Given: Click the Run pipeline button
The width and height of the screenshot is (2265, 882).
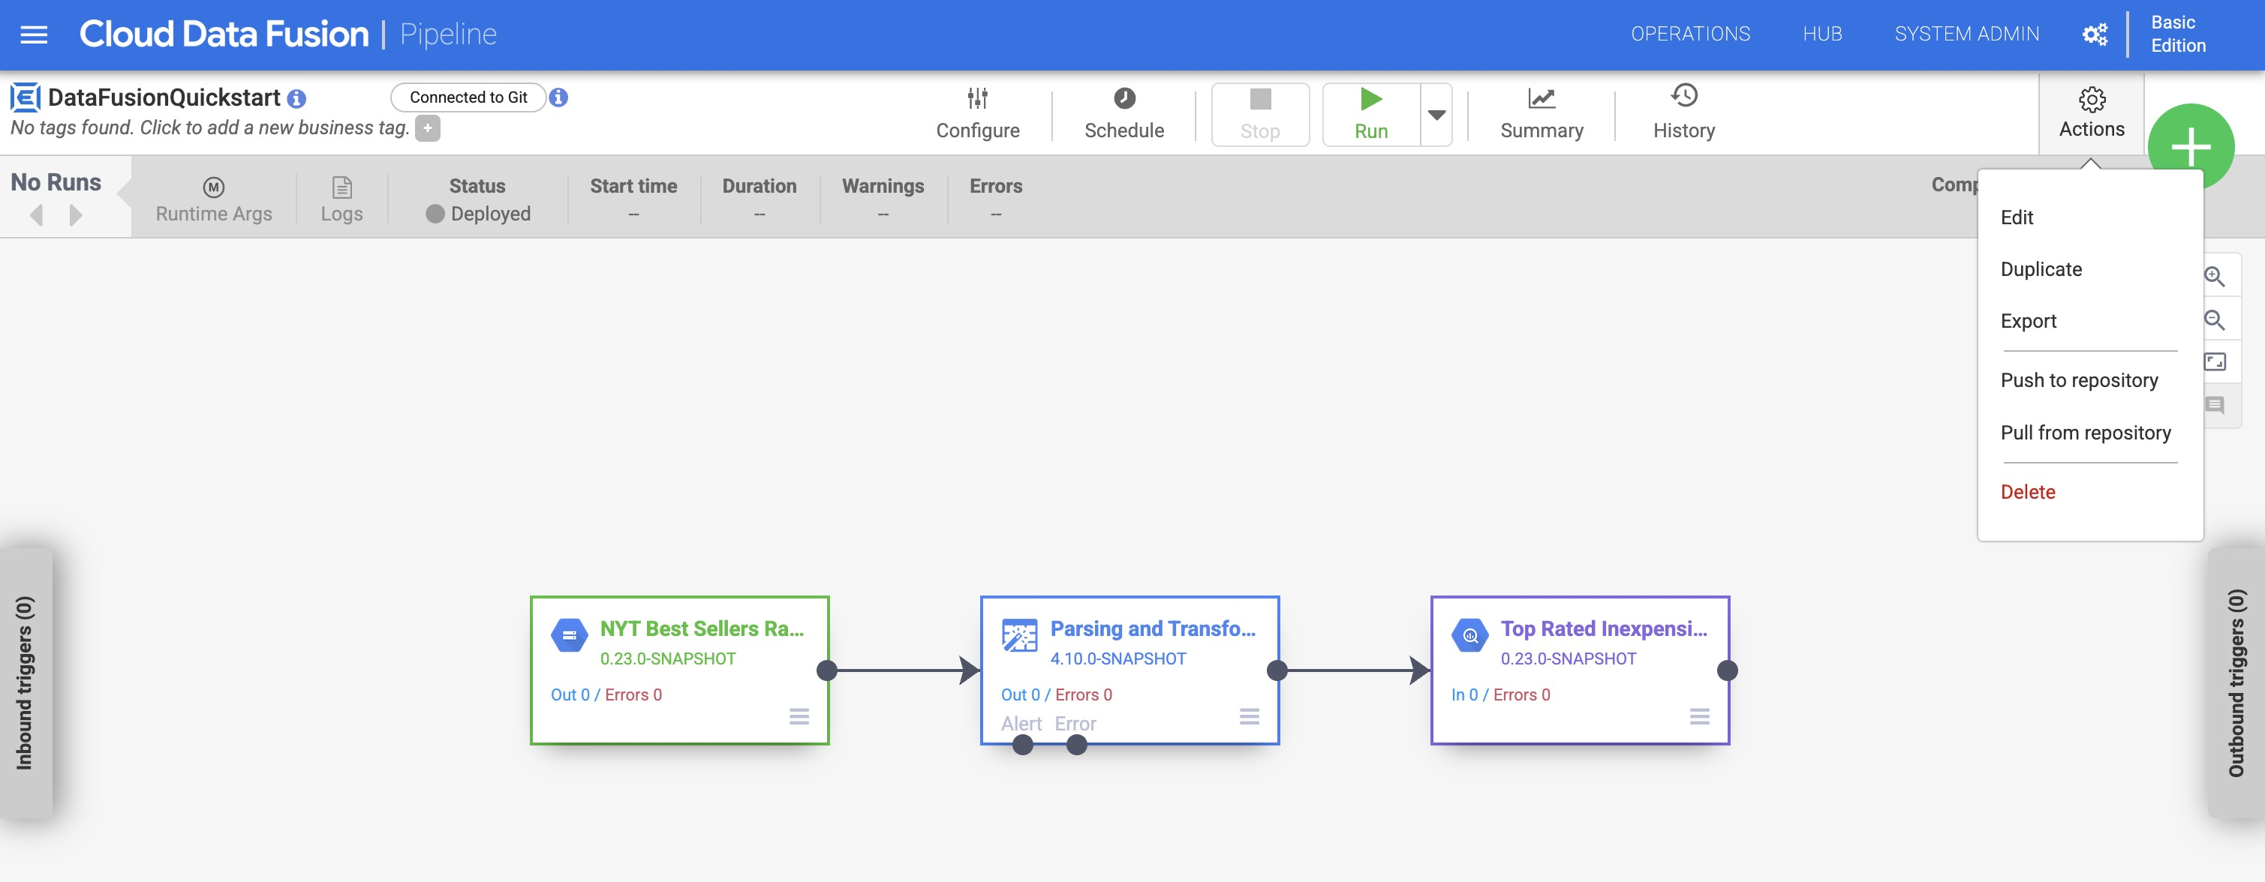Looking at the screenshot, I should tap(1370, 112).
